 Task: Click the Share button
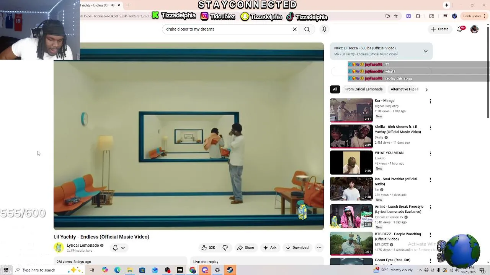click(245, 247)
